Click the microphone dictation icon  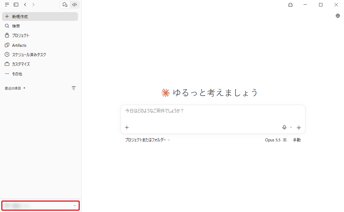(284, 127)
